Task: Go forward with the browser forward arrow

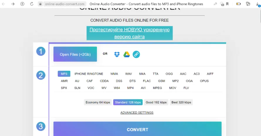Action: tap(13, 4)
